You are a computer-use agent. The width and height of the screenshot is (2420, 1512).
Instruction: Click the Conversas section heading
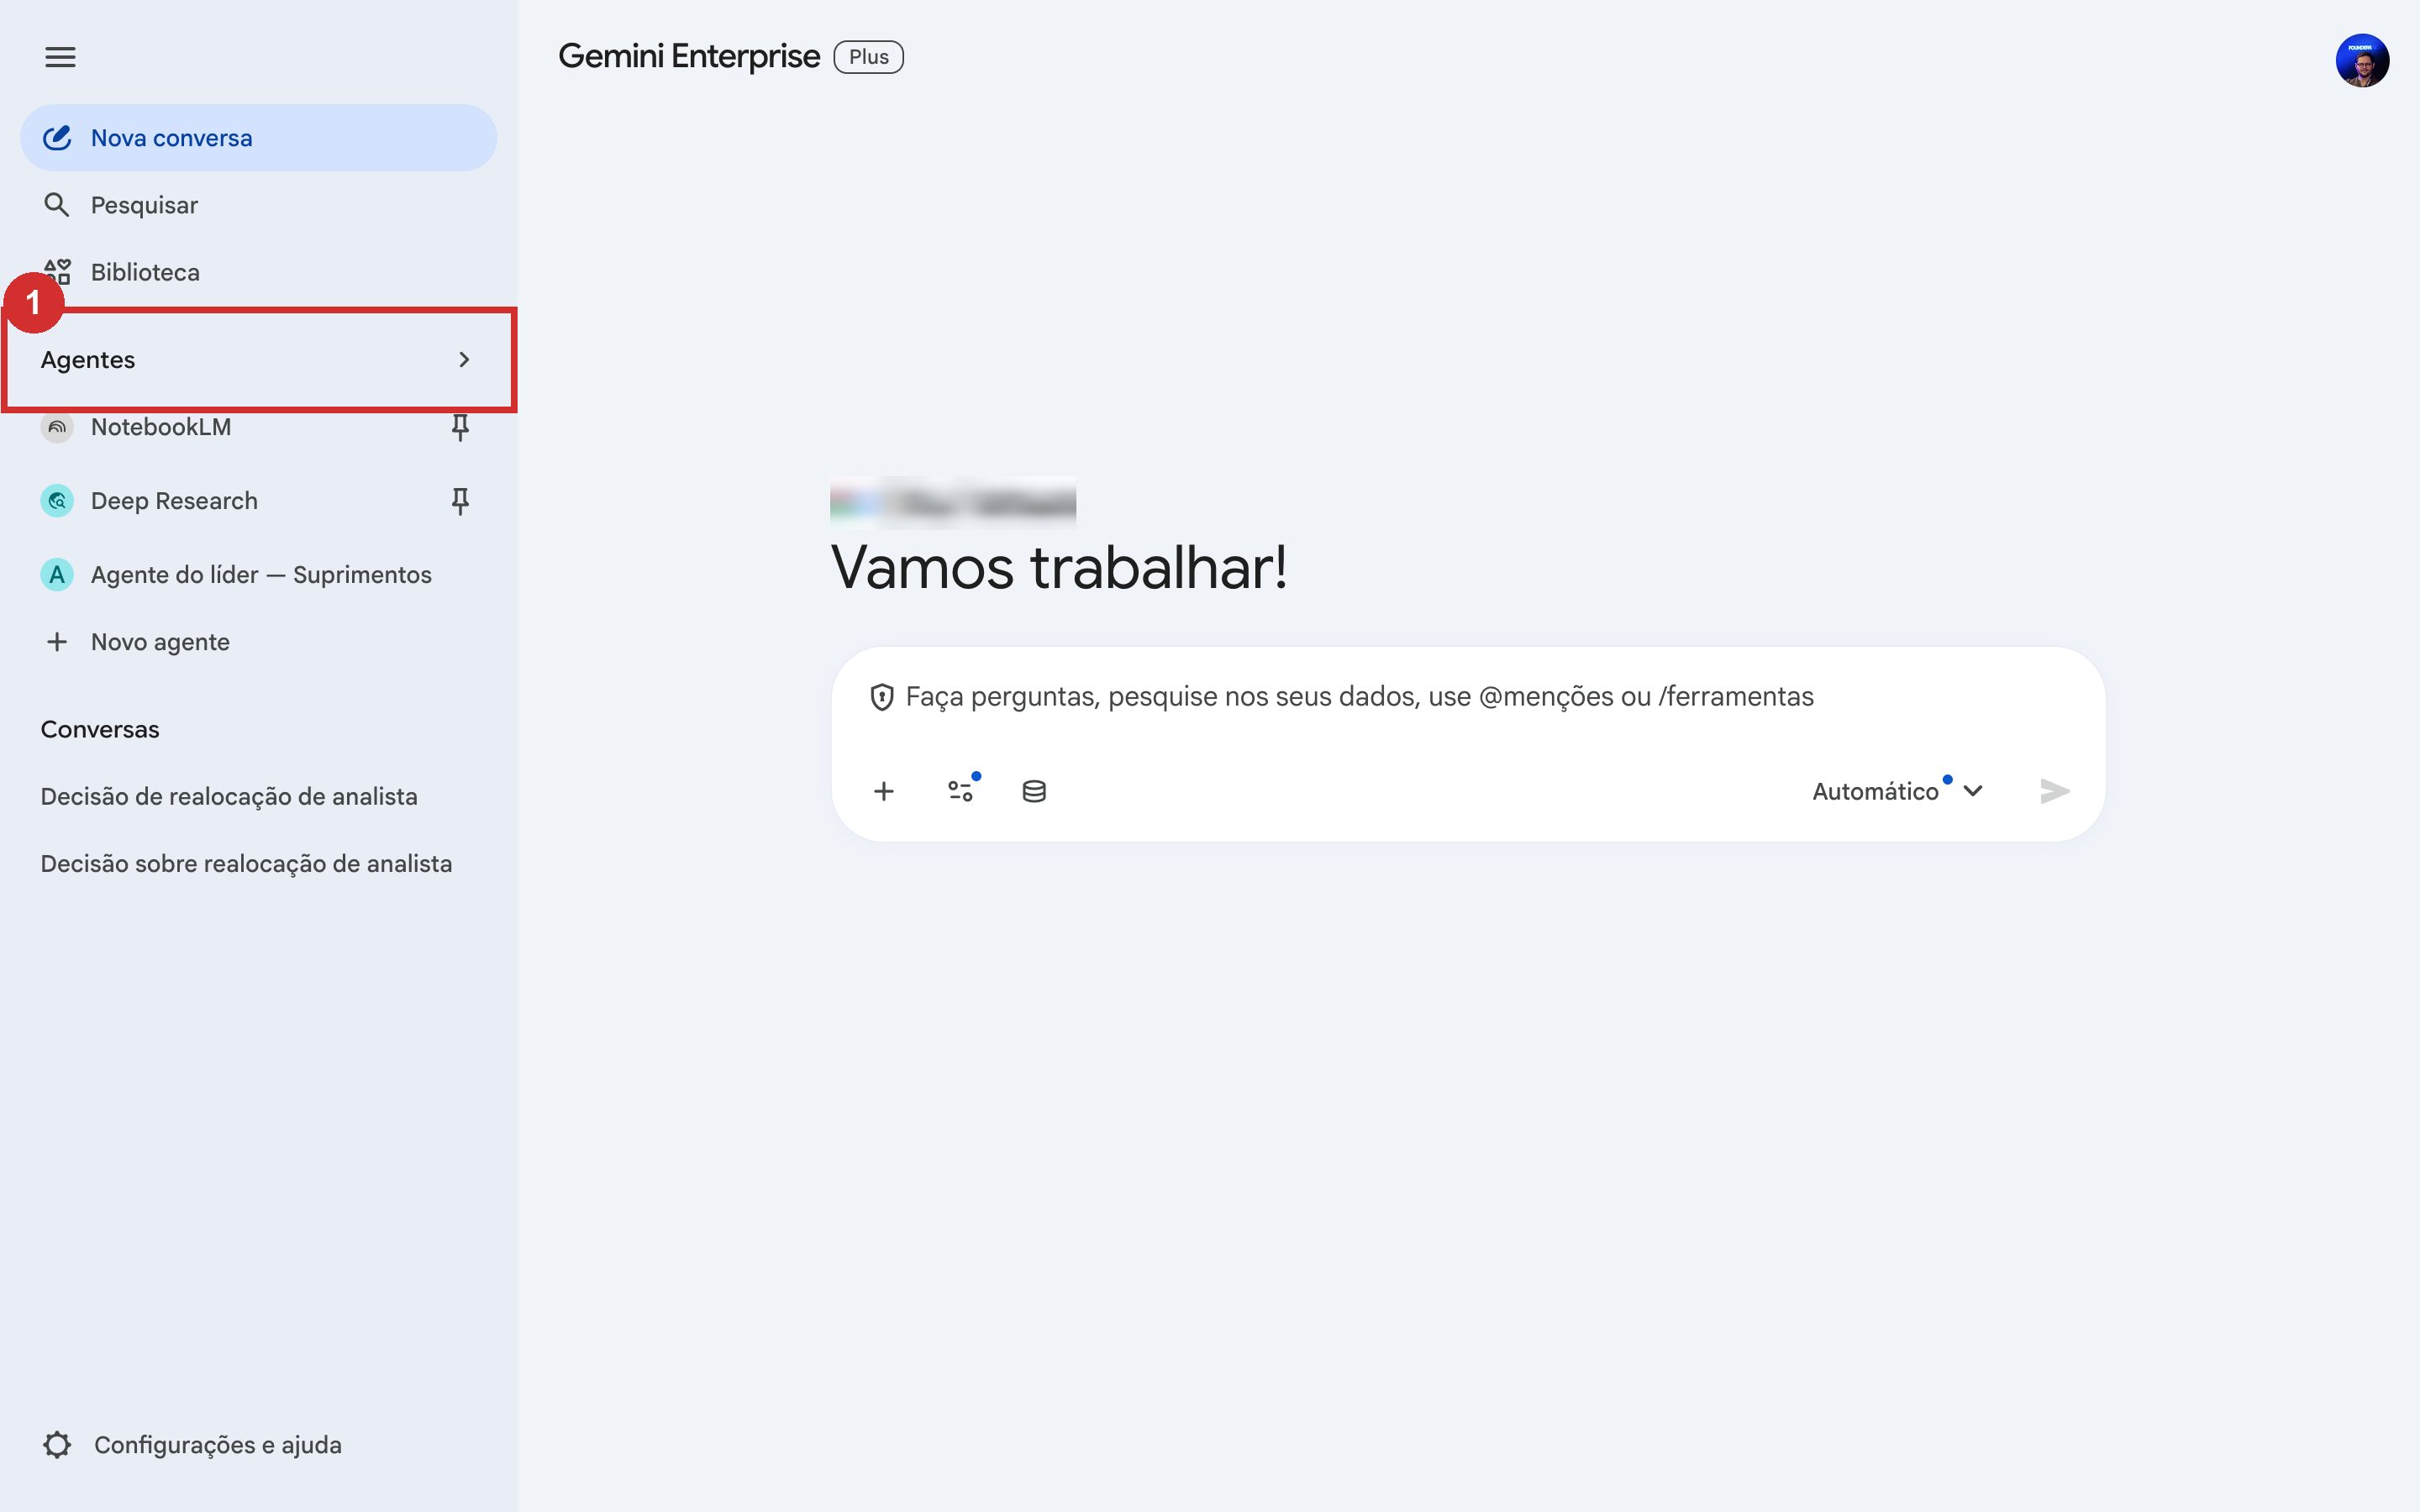point(100,729)
